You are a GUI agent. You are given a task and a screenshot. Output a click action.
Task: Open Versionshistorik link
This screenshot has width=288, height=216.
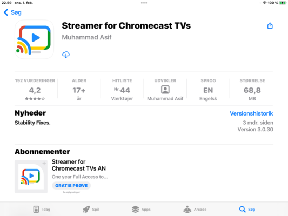251,113
